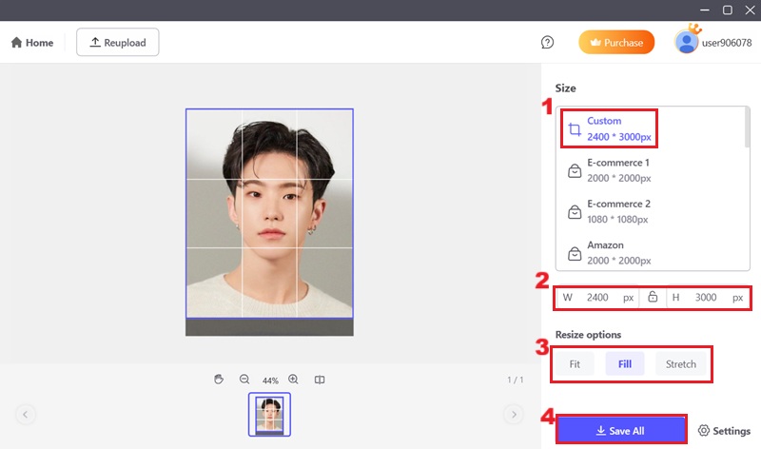Click the bag icon beside E-commerce 1
The height and width of the screenshot is (449, 761).
coord(575,171)
